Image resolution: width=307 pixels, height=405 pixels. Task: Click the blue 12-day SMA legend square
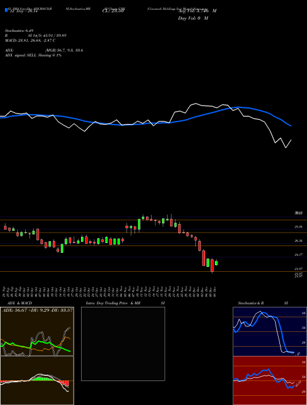click(6, 10)
